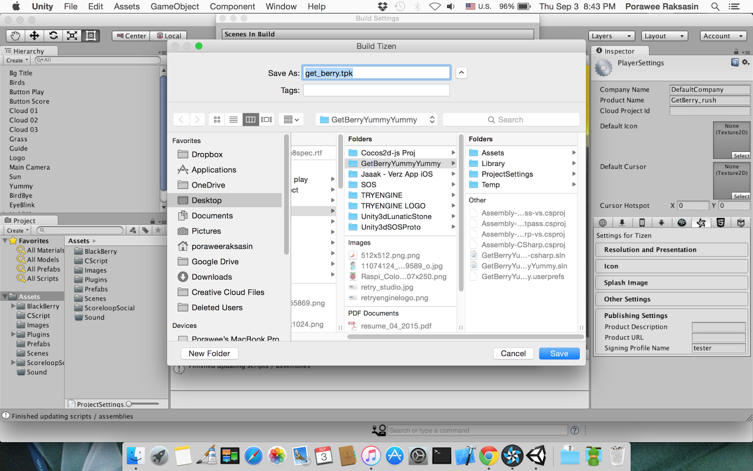
Task: Collapse the Save dialog with chevron
Action: point(462,73)
